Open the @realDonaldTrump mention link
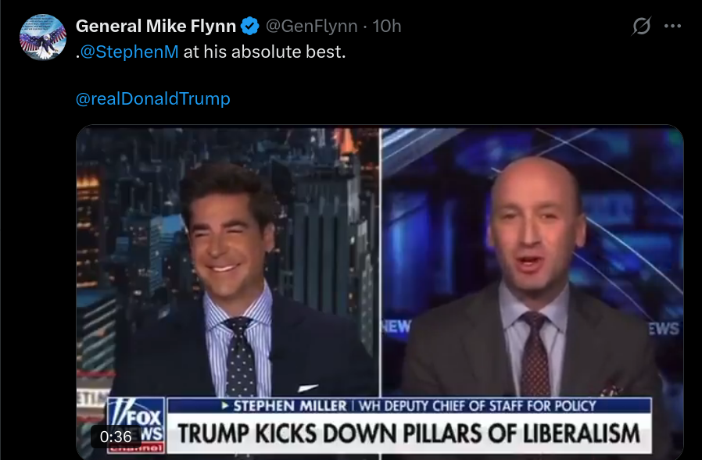The height and width of the screenshot is (460, 702). click(x=153, y=98)
